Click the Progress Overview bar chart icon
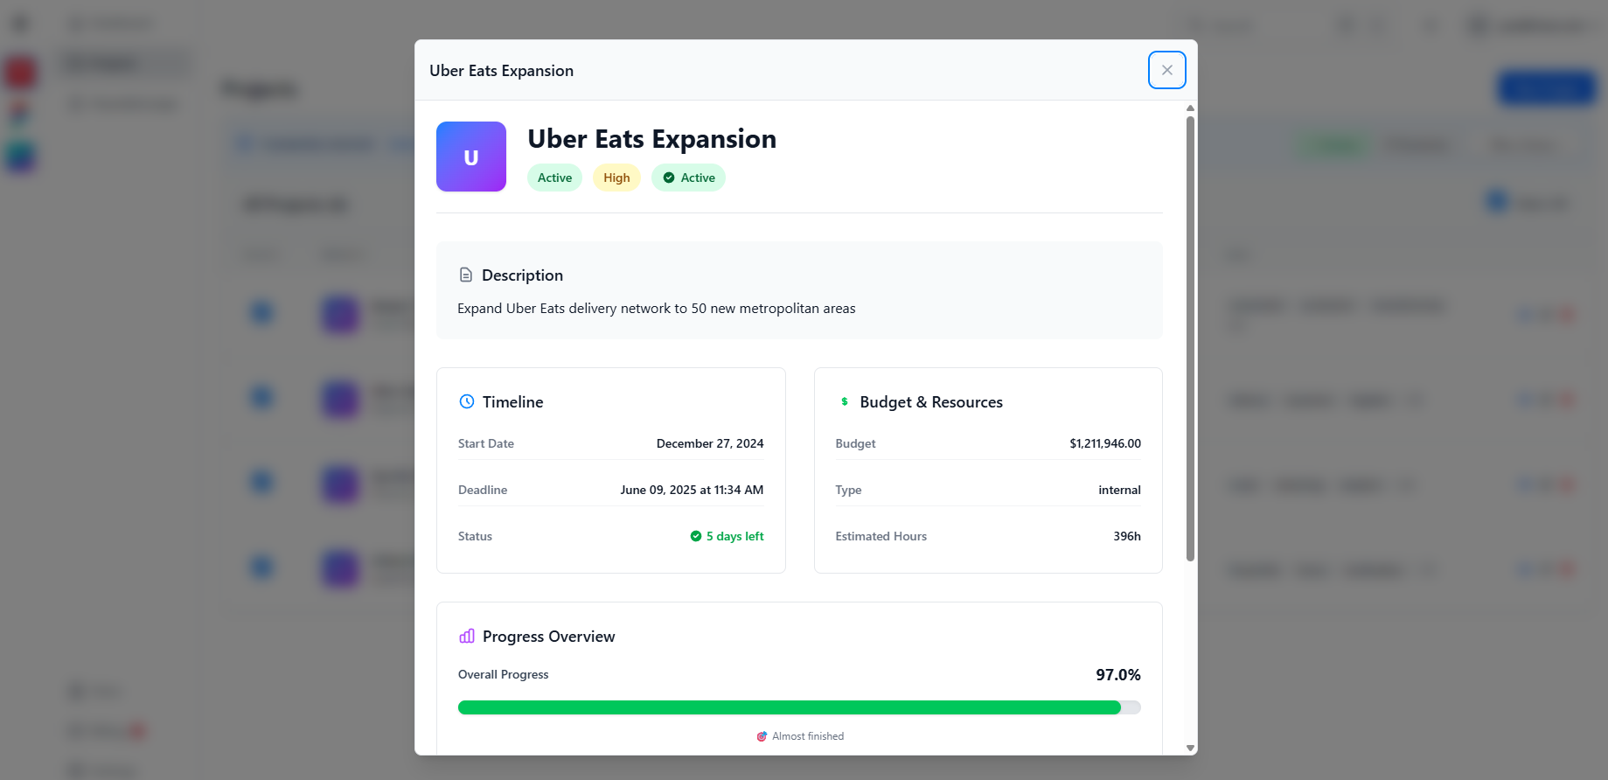The width and height of the screenshot is (1608, 780). coord(467,636)
